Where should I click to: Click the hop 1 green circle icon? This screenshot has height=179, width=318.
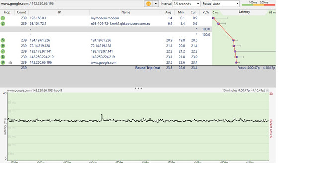(3, 18)
